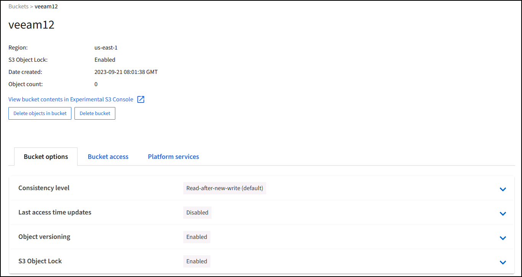
Task: Expand the Consistency level chevron
Action: tap(503, 189)
